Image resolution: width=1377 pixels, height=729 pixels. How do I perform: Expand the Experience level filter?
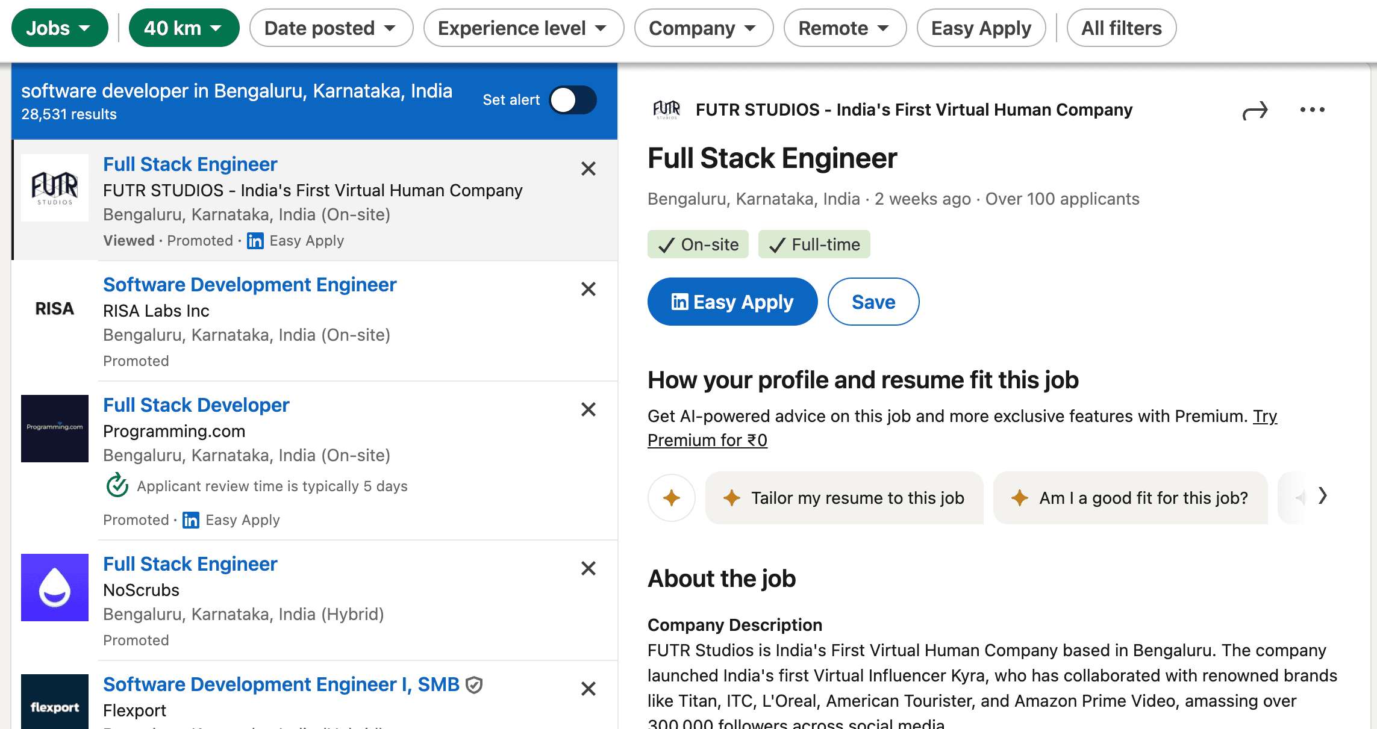click(x=523, y=28)
